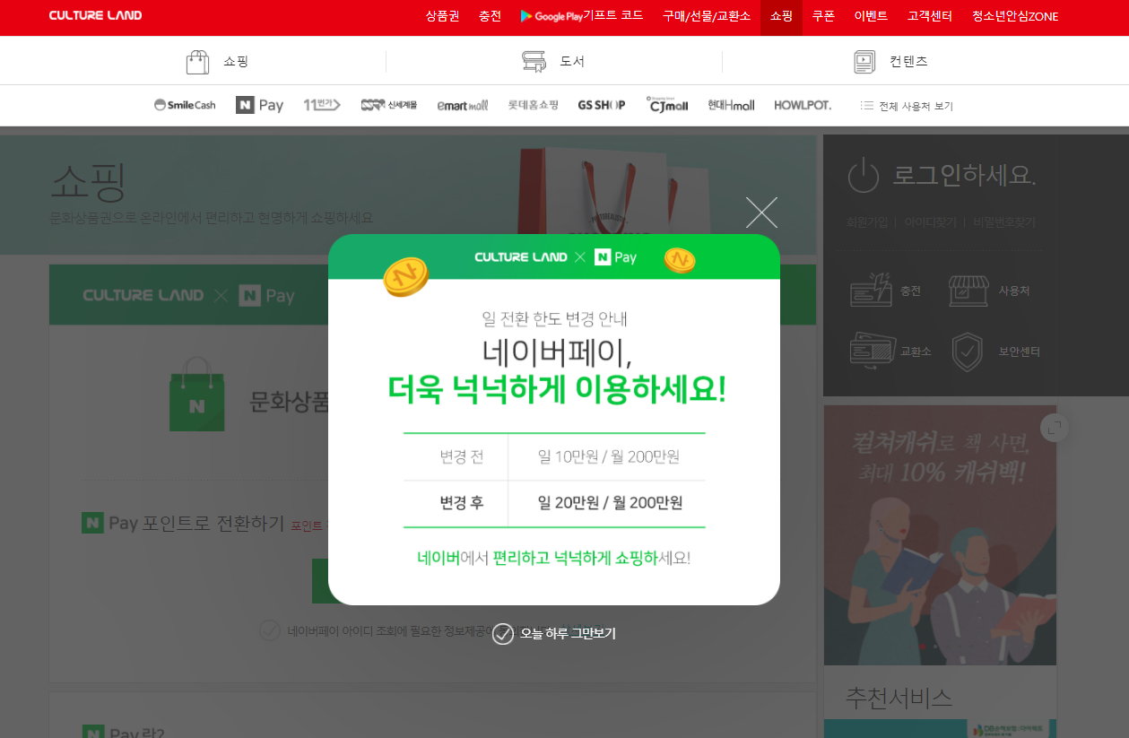Click the 사용처 store icon
The height and width of the screenshot is (738, 1129).
(969, 291)
